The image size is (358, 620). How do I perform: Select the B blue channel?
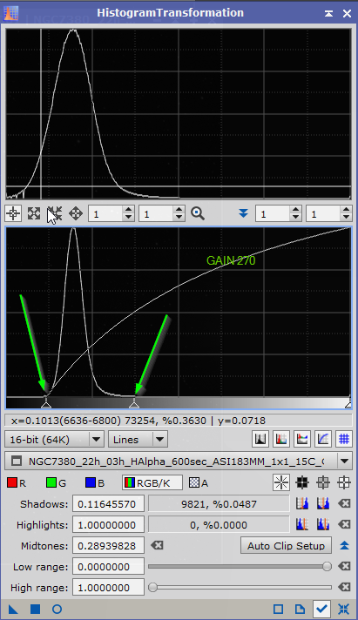pyautogui.click(x=95, y=482)
